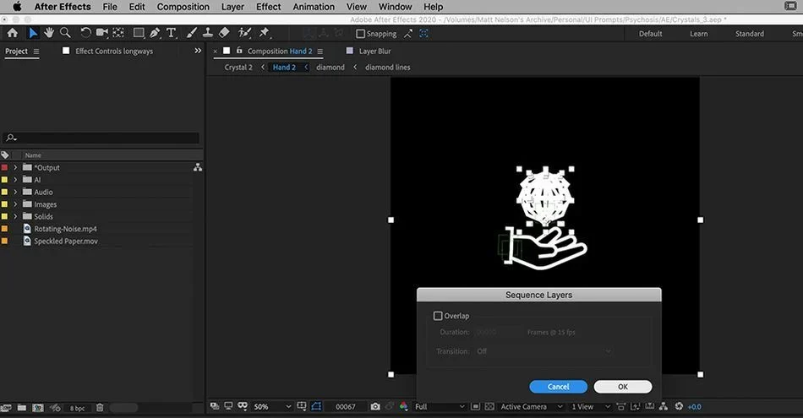Toggle the mask and shape path visibility
Image resolution: width=803 pixels, height=418 pixels.
[x=316, y=407]
